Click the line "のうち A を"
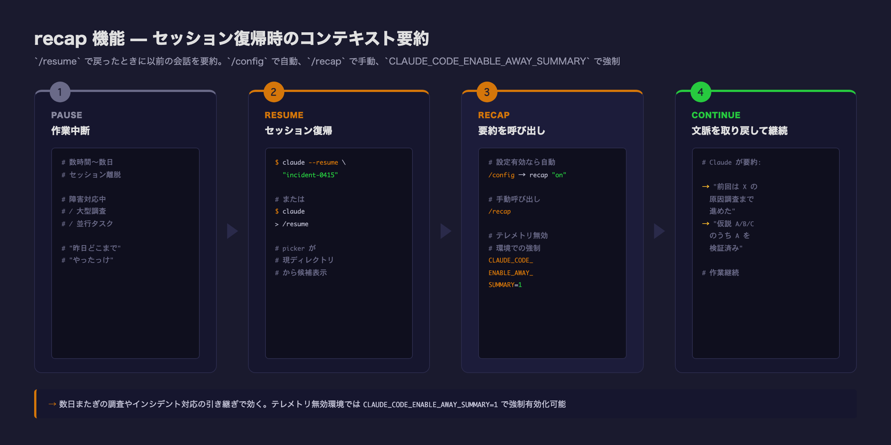 730,235
